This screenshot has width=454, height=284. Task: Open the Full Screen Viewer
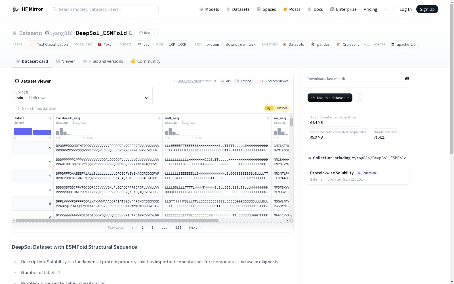(x=273, y=81)
